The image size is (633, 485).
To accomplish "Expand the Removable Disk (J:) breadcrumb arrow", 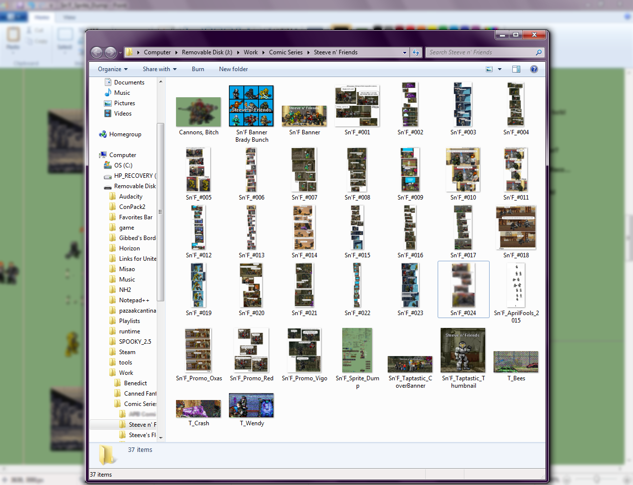I will pos(238,52).
